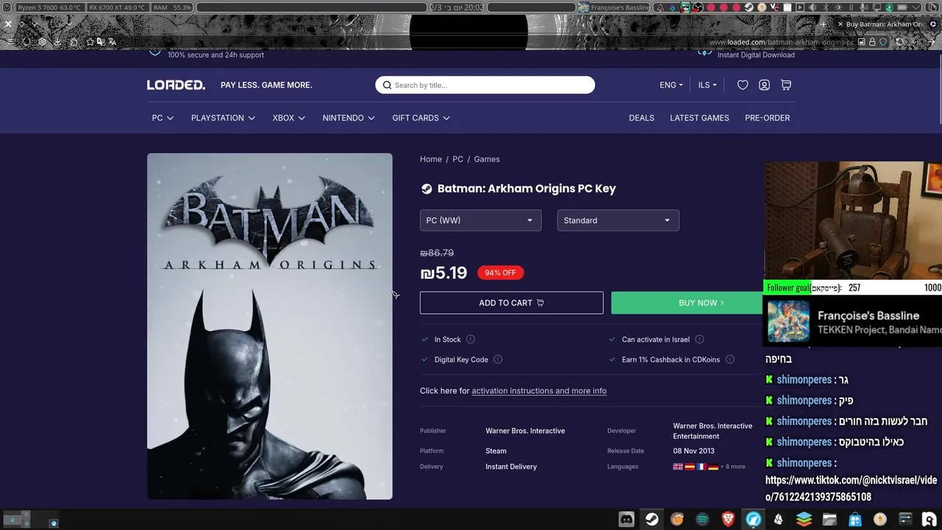Open the shopping cart icon in header
Screen dimensions: 942x530
[786, 85]
